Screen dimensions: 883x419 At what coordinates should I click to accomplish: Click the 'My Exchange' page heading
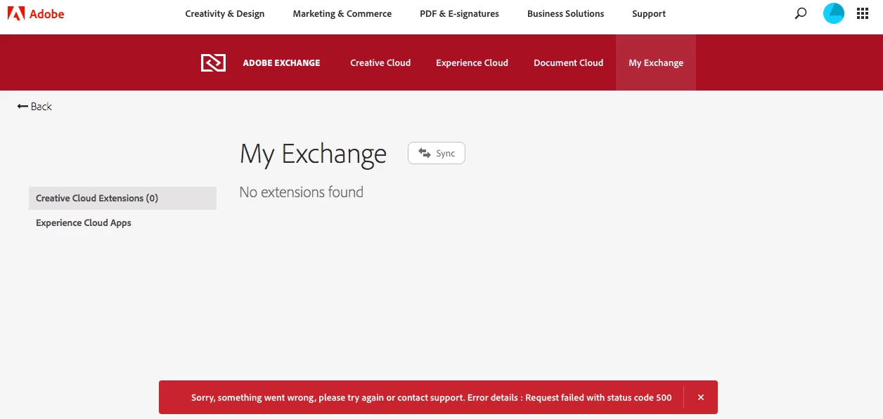(x=313, y=154)
